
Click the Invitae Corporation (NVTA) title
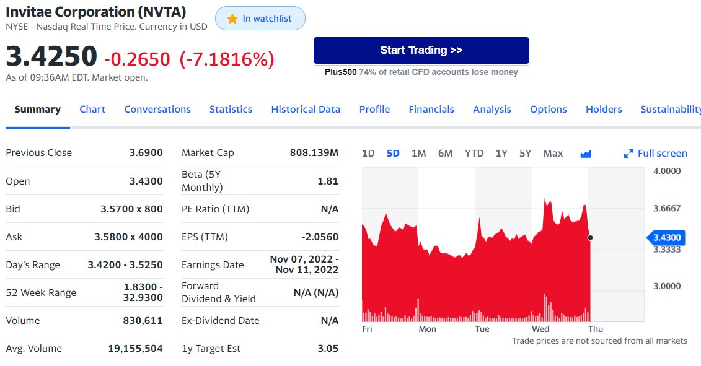[x=95, y=12]
